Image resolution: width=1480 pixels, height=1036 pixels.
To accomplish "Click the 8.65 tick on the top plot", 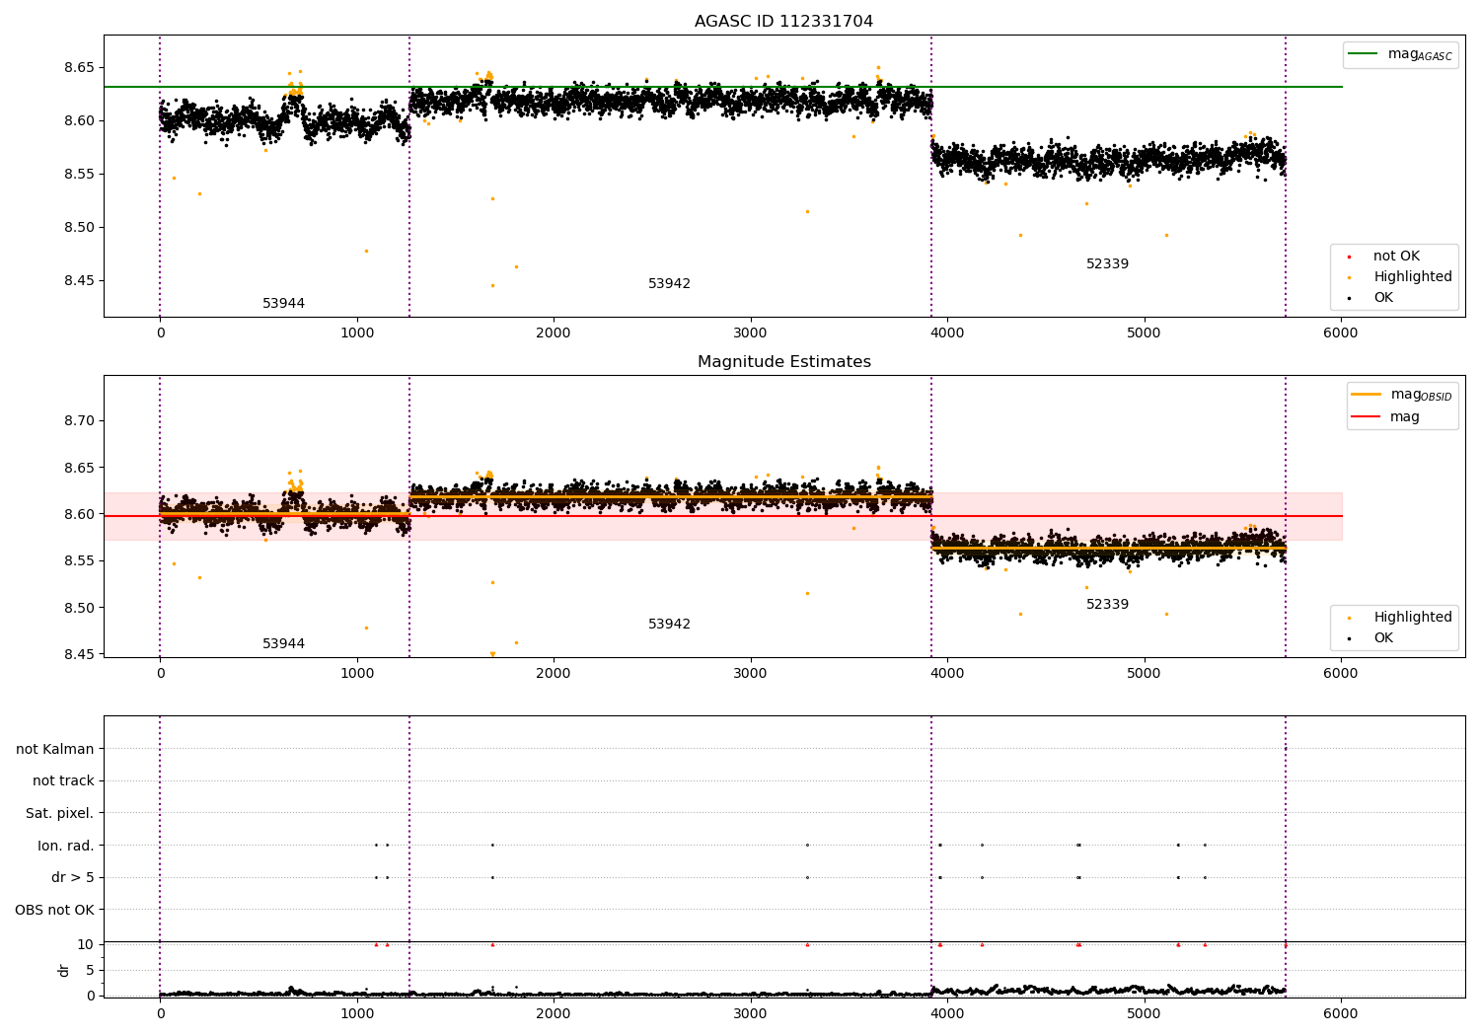I will (x=79, y=68).
